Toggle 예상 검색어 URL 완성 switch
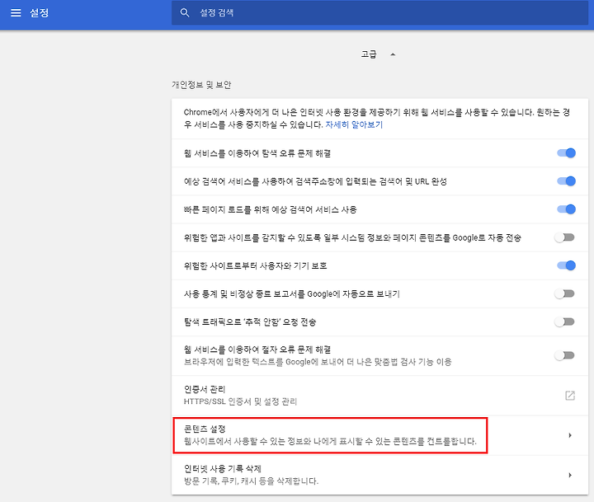 point(566,181)
